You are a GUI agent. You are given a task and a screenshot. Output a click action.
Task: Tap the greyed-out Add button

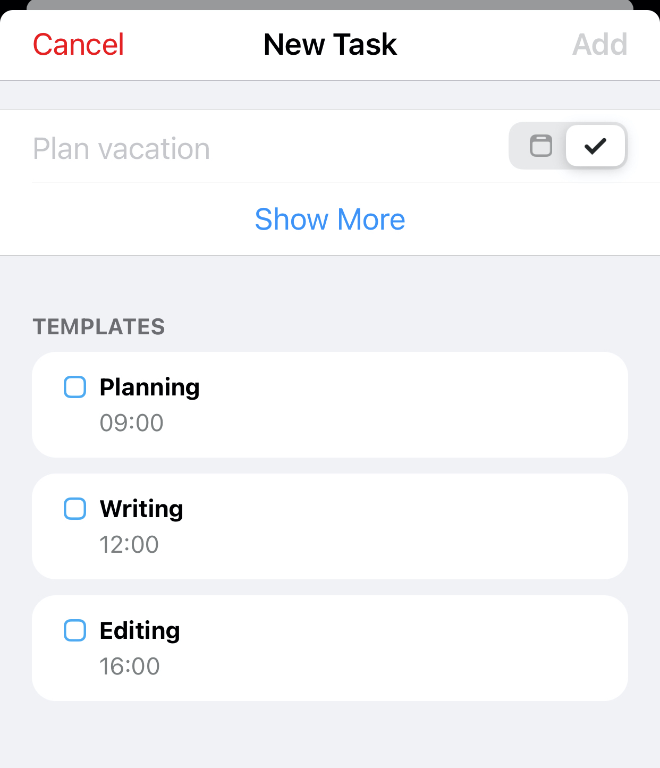(x=600, y=44)
